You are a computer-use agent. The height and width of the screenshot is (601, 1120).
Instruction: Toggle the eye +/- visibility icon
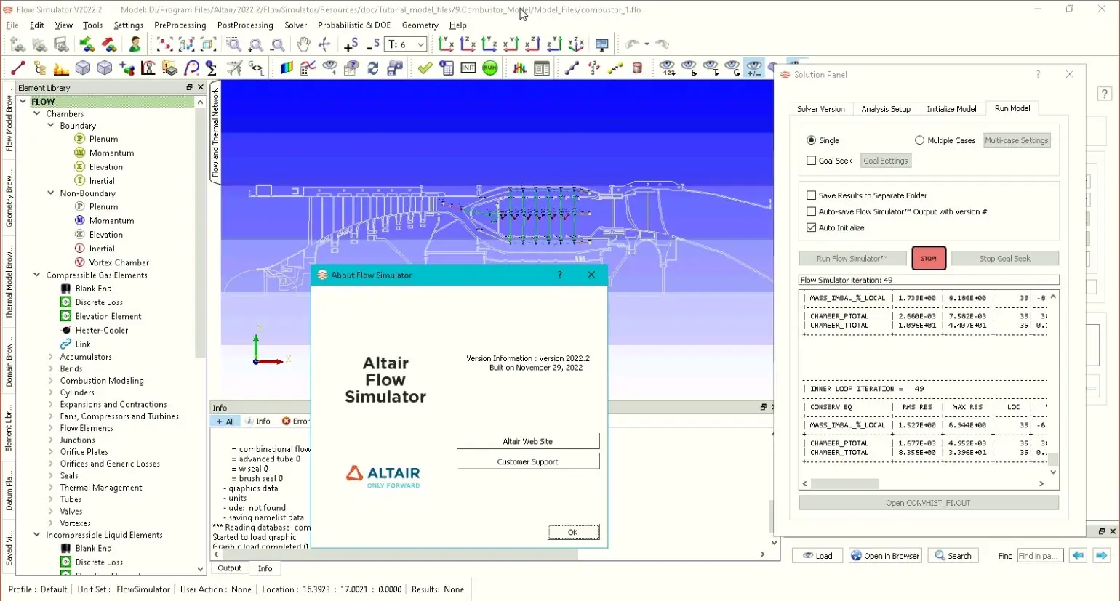click(x=754, y=68)
